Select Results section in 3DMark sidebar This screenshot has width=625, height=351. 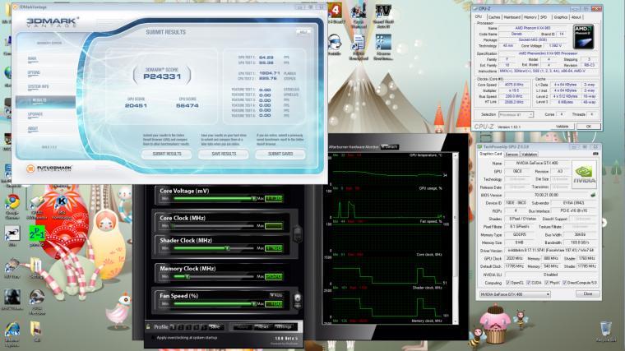pyautogui.click(x=45, y=102)
